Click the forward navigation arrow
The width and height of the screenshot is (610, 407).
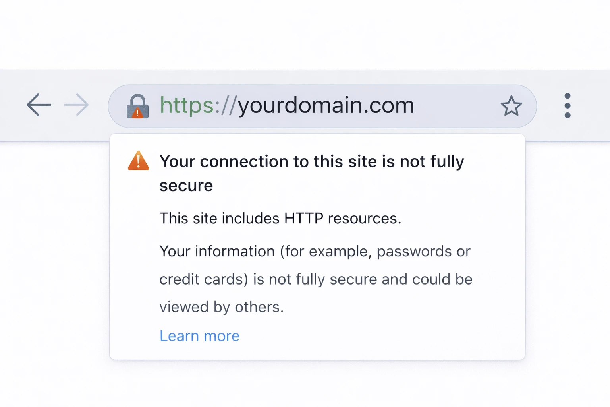click(76, 105)
